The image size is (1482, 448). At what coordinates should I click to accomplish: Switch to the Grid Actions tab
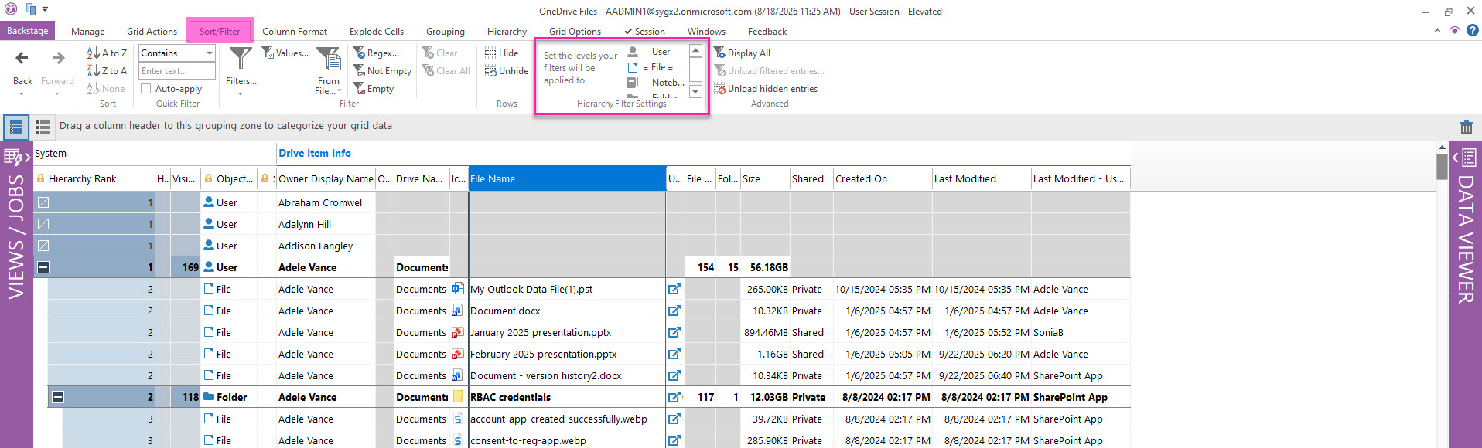tap(152, 32)
